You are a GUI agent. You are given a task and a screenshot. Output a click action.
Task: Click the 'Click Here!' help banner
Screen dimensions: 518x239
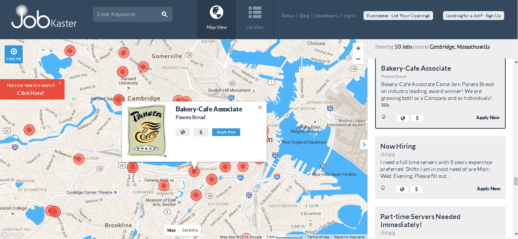pyautogui.click(x=30, y=93)
